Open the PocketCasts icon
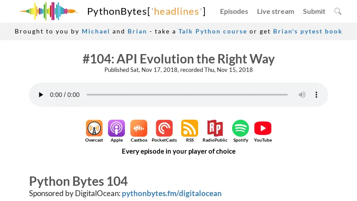Screen dimensions: 357x201 164,128
